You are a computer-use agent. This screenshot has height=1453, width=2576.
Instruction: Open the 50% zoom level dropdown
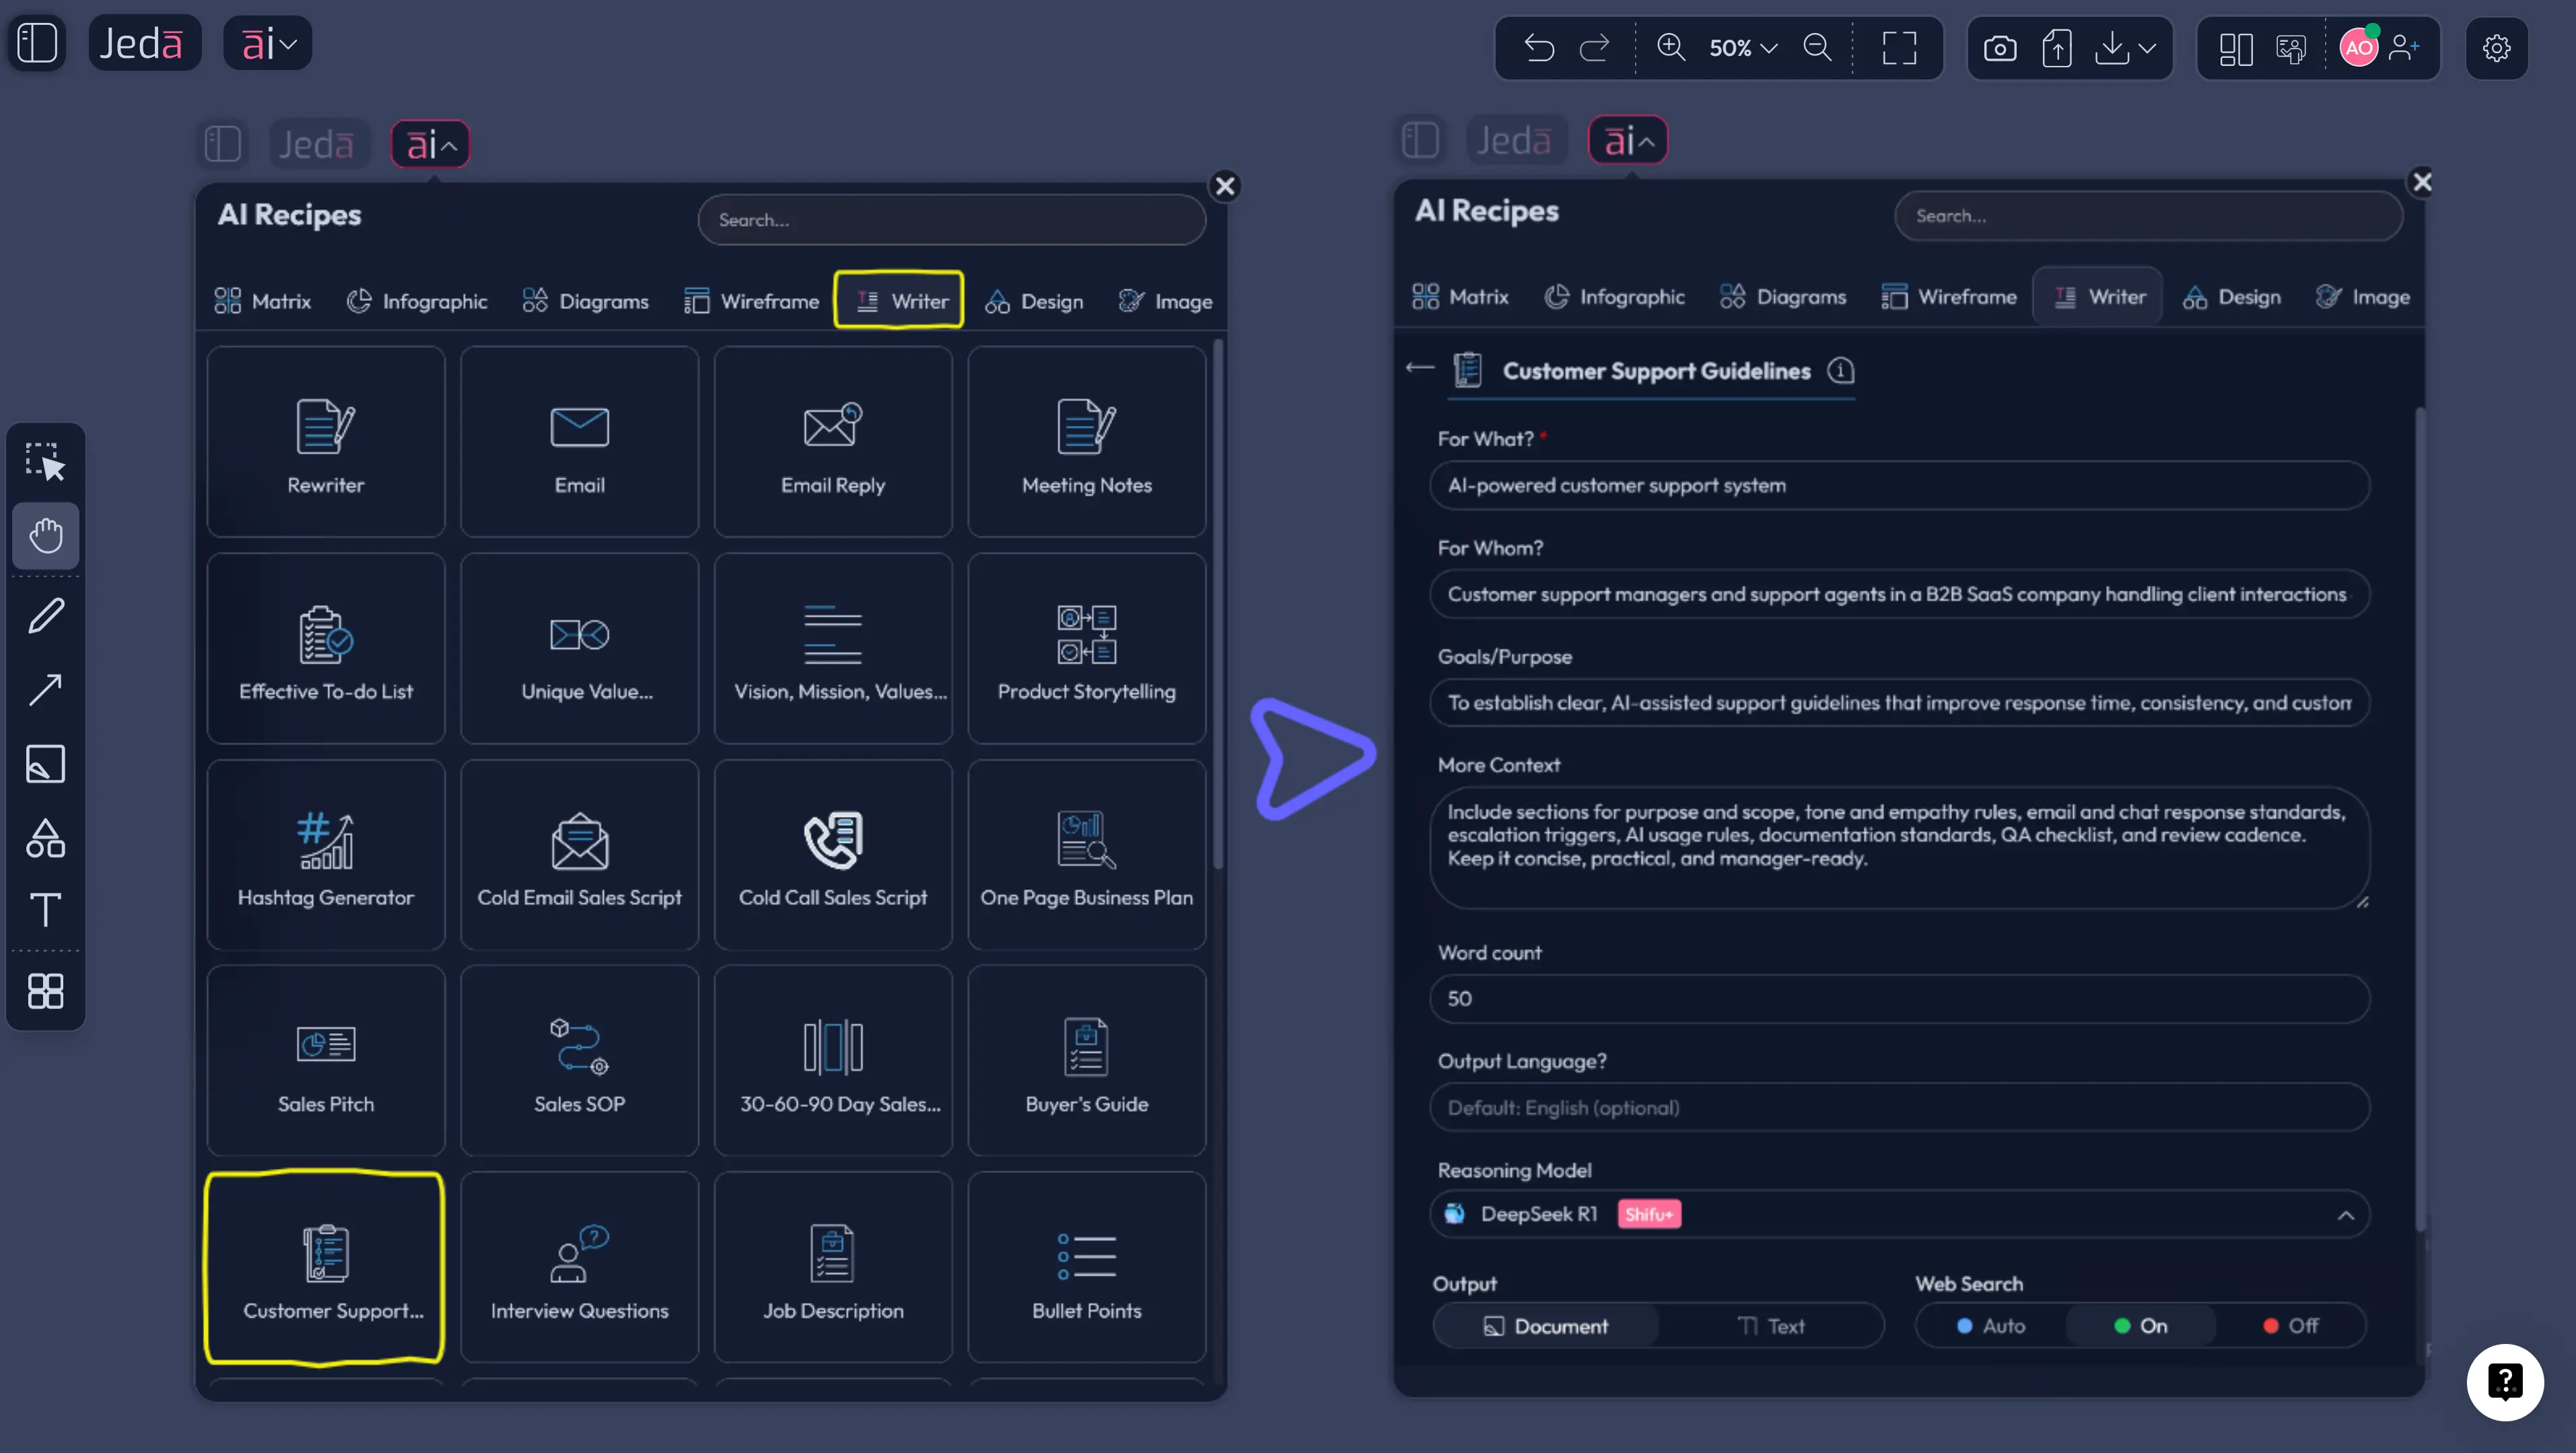(x=1742, y=47)
